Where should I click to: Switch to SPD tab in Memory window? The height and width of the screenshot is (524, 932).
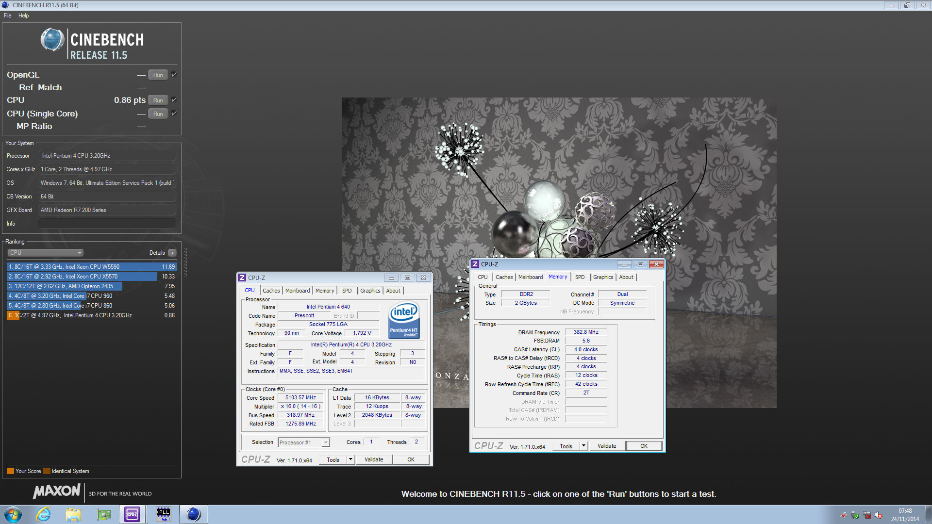click(x=580, y=277)
